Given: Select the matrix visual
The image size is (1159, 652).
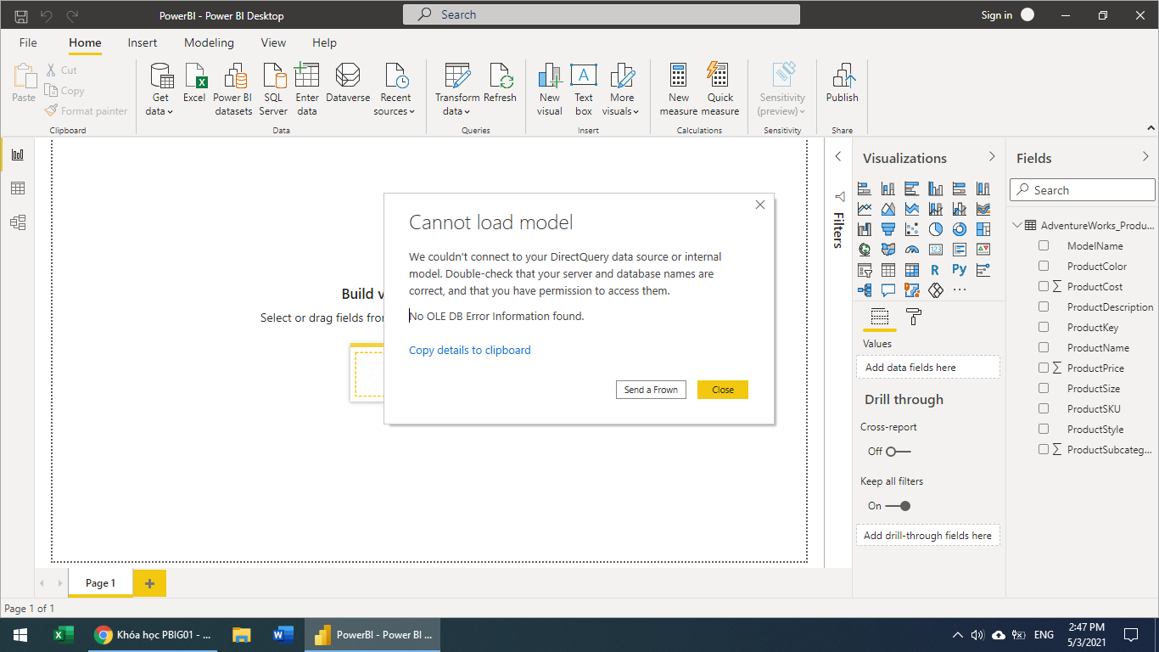Looking at the screenshot, I should pos(912,270).
